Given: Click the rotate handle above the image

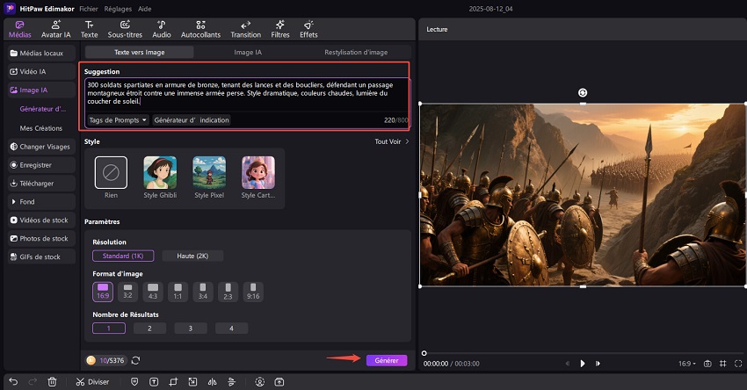Looking at the screenshot, I should point(582,93).
